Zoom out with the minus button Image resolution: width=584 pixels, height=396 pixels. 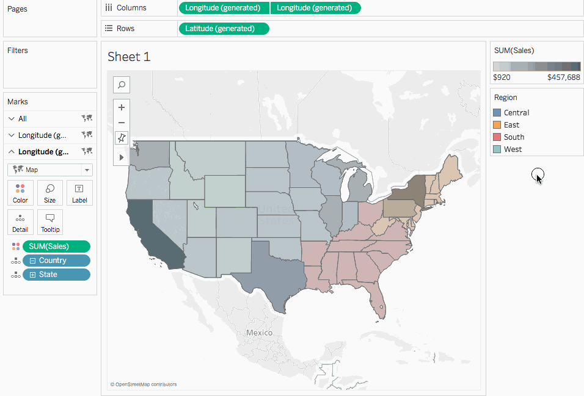122,123
